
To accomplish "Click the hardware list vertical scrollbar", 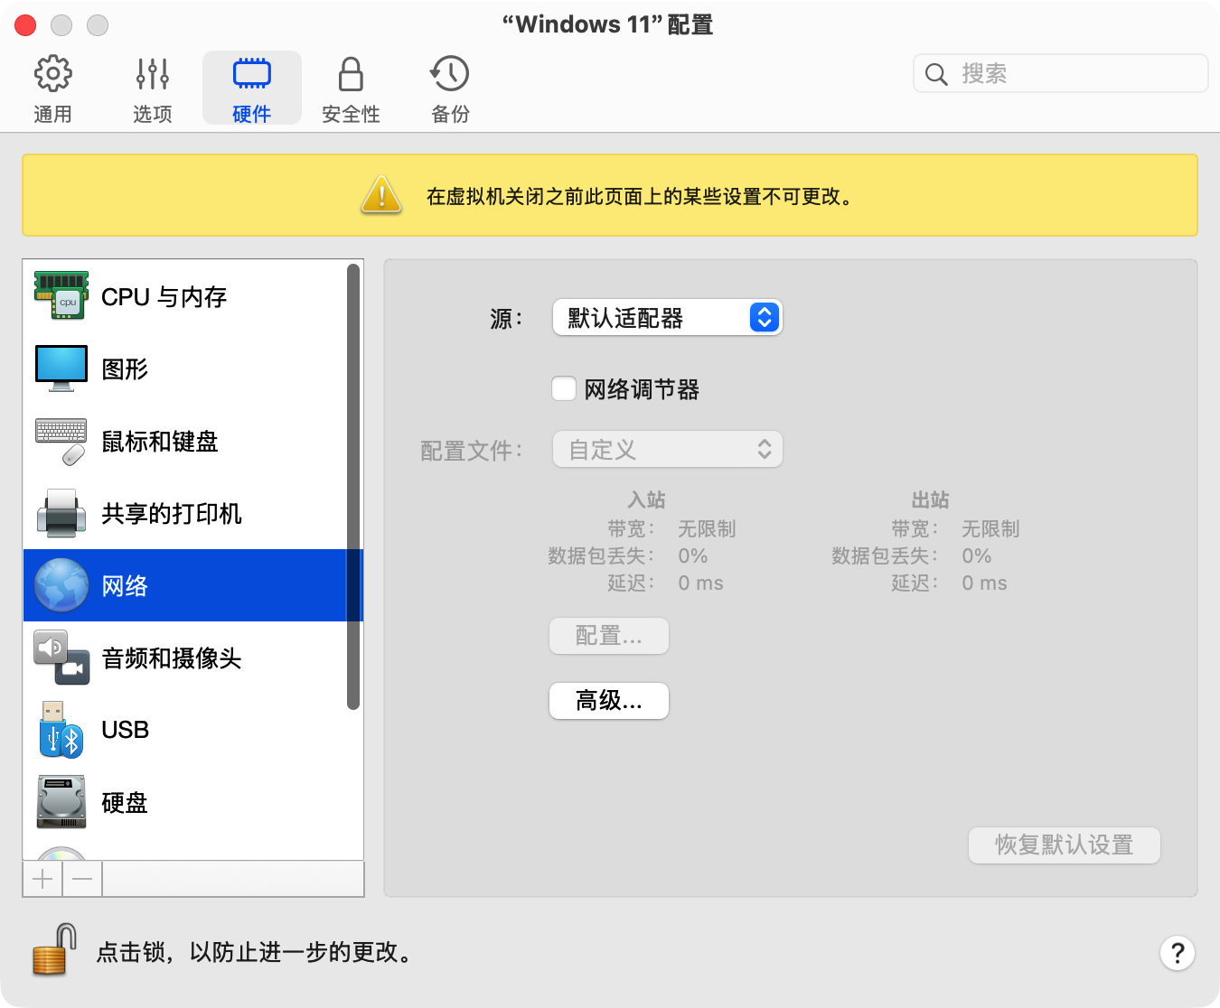I will click(x=353, y=487).
